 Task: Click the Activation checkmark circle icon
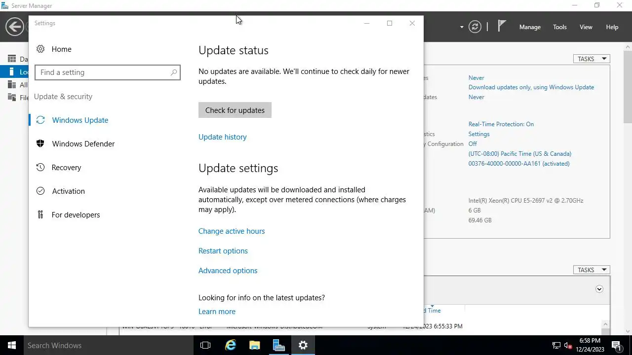point(40,191)
